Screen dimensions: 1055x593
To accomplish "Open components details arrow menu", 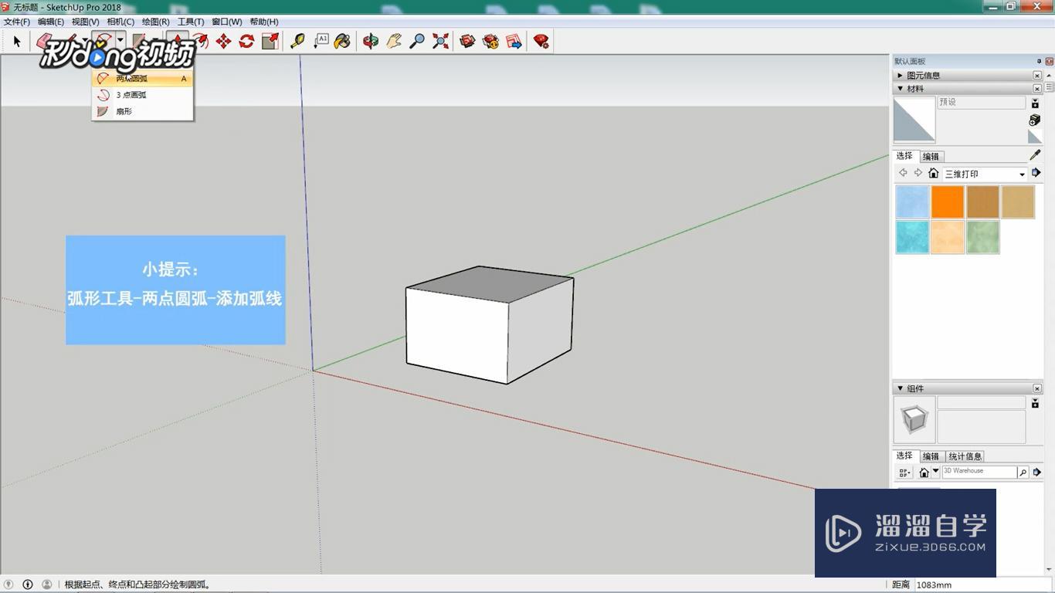I will pos(1037,472).
